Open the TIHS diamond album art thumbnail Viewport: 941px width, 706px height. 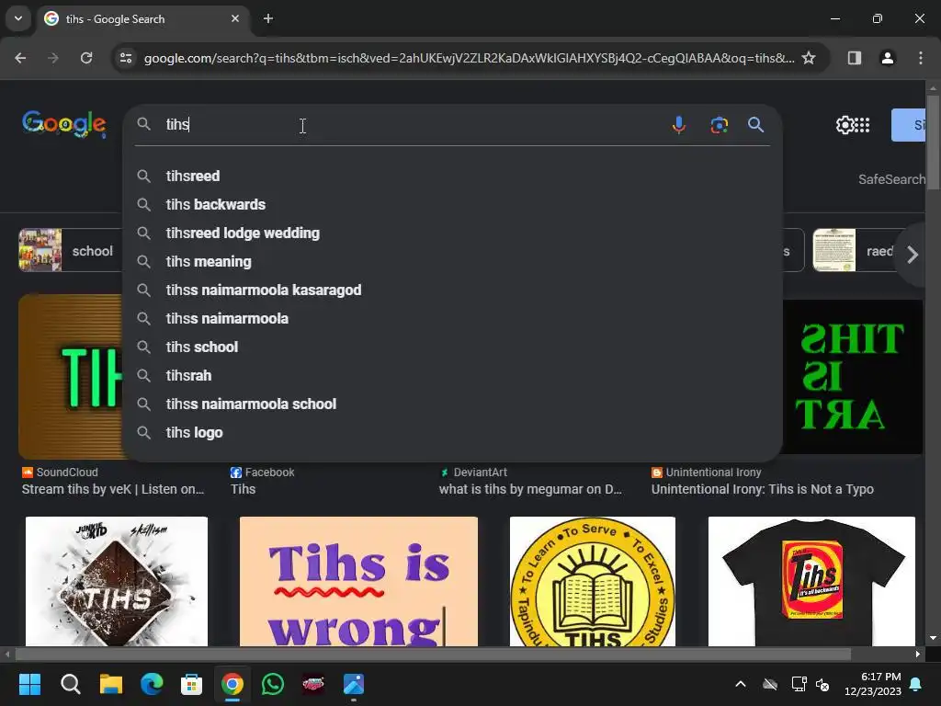click(117, 581)
